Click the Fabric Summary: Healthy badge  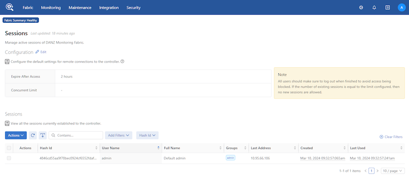tap(21, 20)
